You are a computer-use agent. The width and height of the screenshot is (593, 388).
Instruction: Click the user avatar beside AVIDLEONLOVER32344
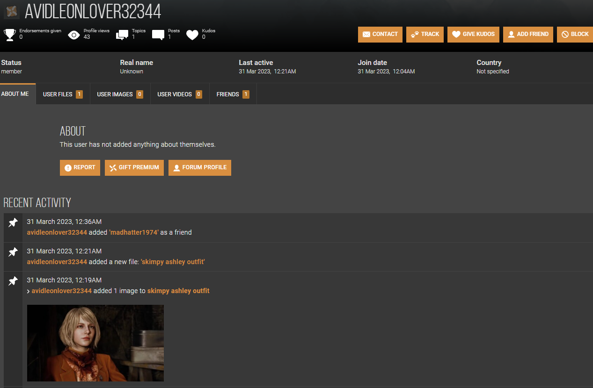[12, 11]
